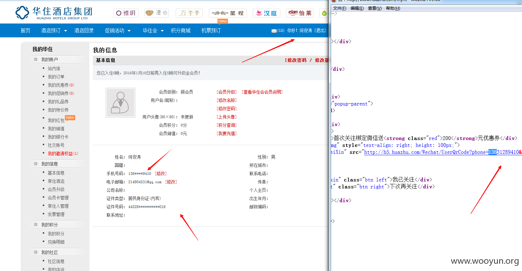Viewport: 522px width, 271px height.
Task: Click the h5.huazhu.com QR code URL in source
Action: 443,152
